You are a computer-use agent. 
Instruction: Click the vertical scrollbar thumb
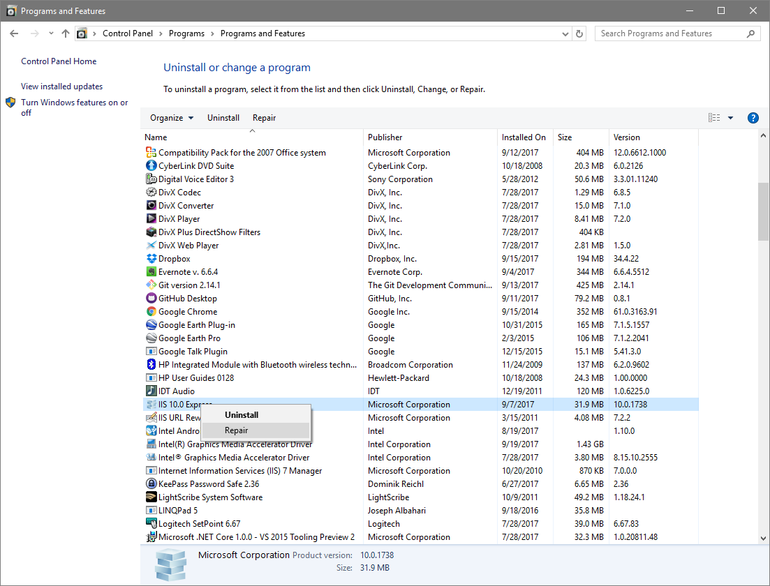click(763, 211)
